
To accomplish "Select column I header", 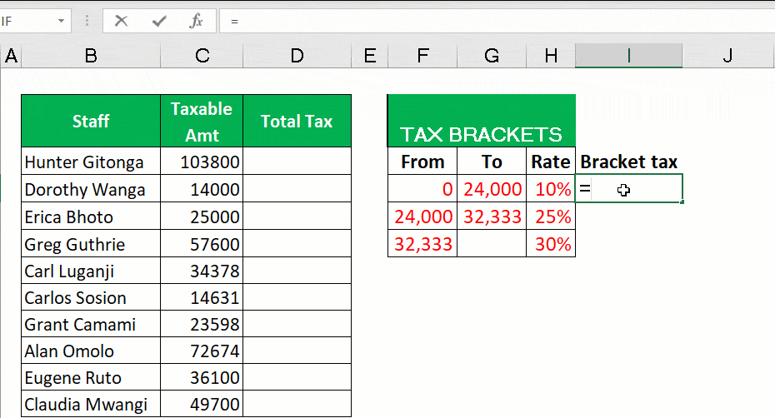I will pos(628,56).
